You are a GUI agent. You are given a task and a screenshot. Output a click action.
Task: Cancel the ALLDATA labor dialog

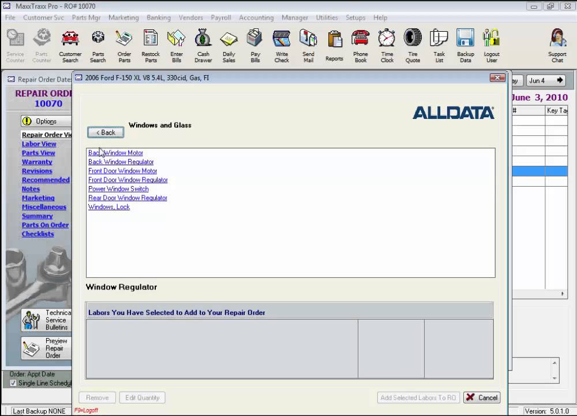(482, 398)
